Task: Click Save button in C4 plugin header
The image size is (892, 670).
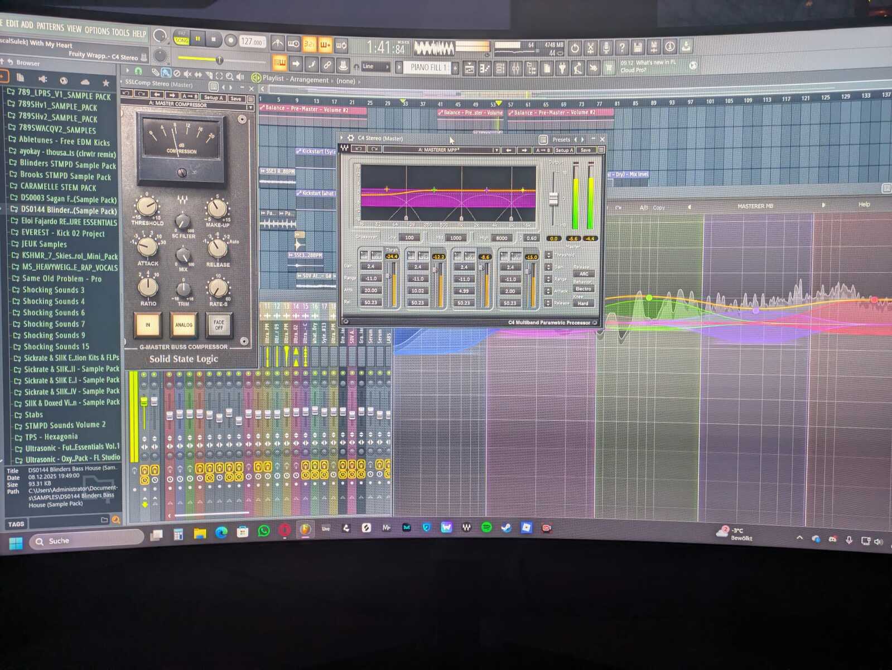Action: coord(585,150)
